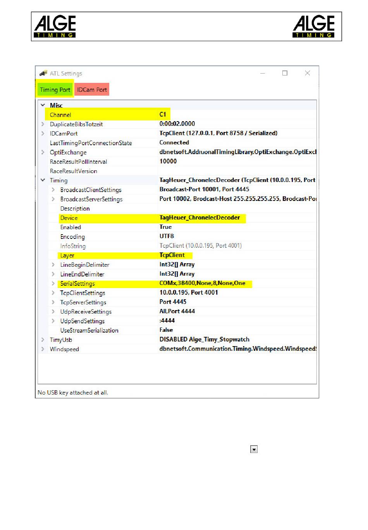Expand LineBeginDelimiter node
The width and height of the screenshot is (368, 530).
pos(53,265)
